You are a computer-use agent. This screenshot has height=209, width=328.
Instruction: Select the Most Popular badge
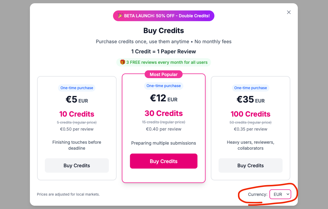164,74
